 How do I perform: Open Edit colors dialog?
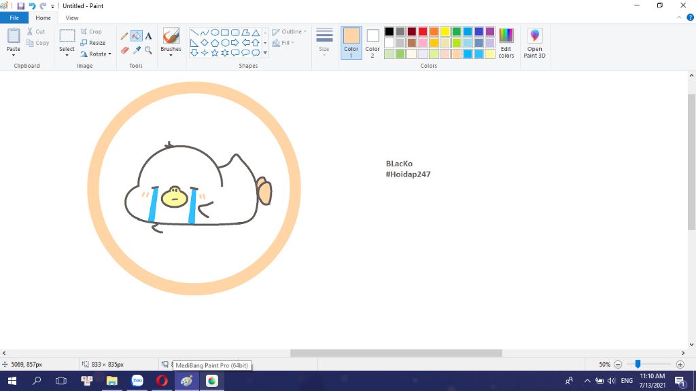click(x=506, y=43)
